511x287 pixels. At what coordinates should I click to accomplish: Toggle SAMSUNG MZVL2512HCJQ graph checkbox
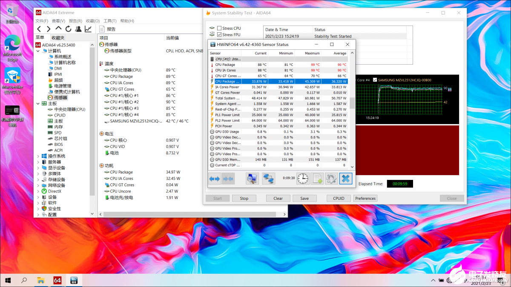click(375, 80)
